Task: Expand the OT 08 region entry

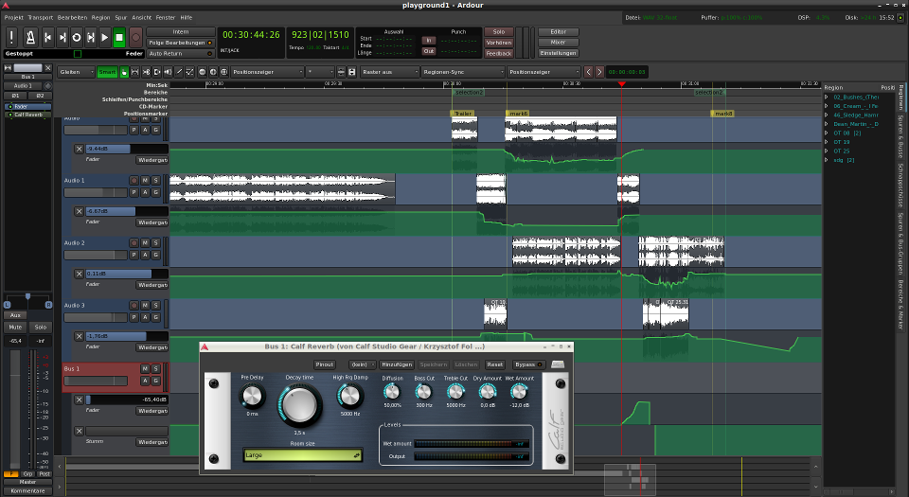Action: point(826,133)
